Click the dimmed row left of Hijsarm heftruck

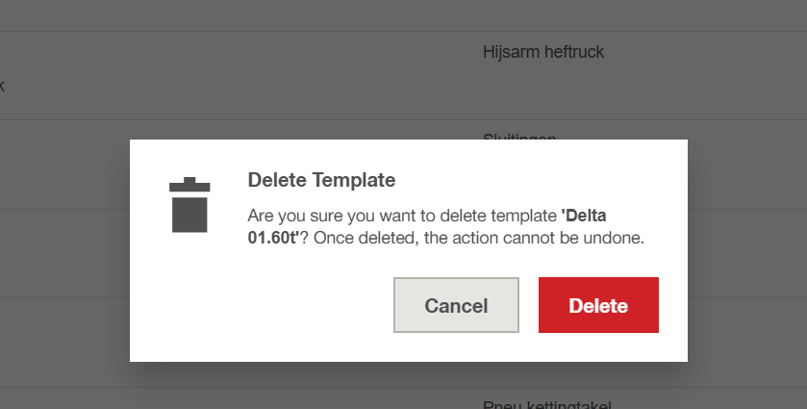click(x=240, y=75)
